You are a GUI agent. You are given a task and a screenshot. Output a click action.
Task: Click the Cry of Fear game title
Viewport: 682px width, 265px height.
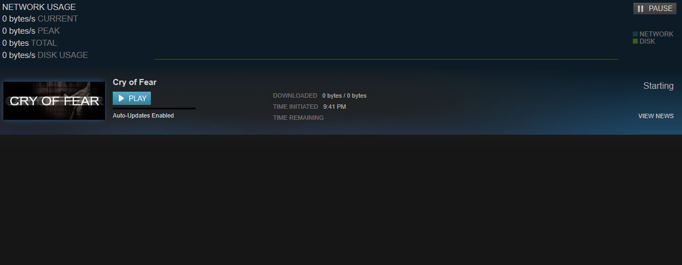tap(134, 82)
